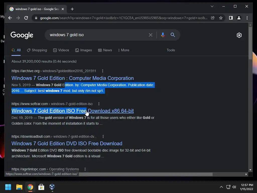Image resolution: width=257 pixels, height=193 pixels.
Task: Click the vertical scrollbar up arrow
Action: tap(250, 25)
